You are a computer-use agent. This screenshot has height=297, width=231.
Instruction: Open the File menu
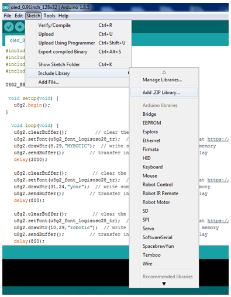(x=8, y=16)
